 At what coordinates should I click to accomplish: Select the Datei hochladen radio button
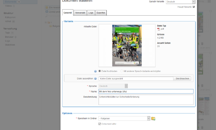tap(100, 71)
